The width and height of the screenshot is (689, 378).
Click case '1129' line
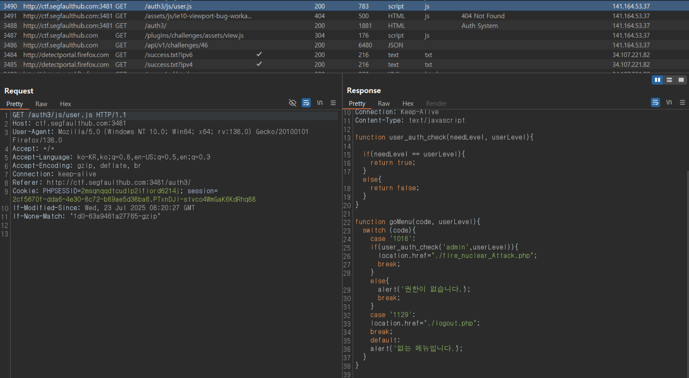[392, 315]
